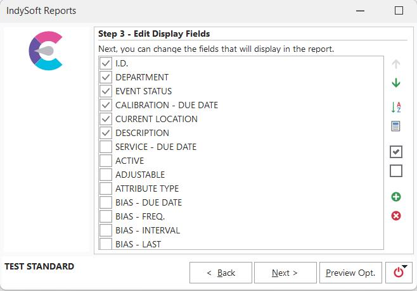This screenshot has height=291, width=417.
Task: Uncheck all fields empty box icon
Action: [x=396, y=171]
